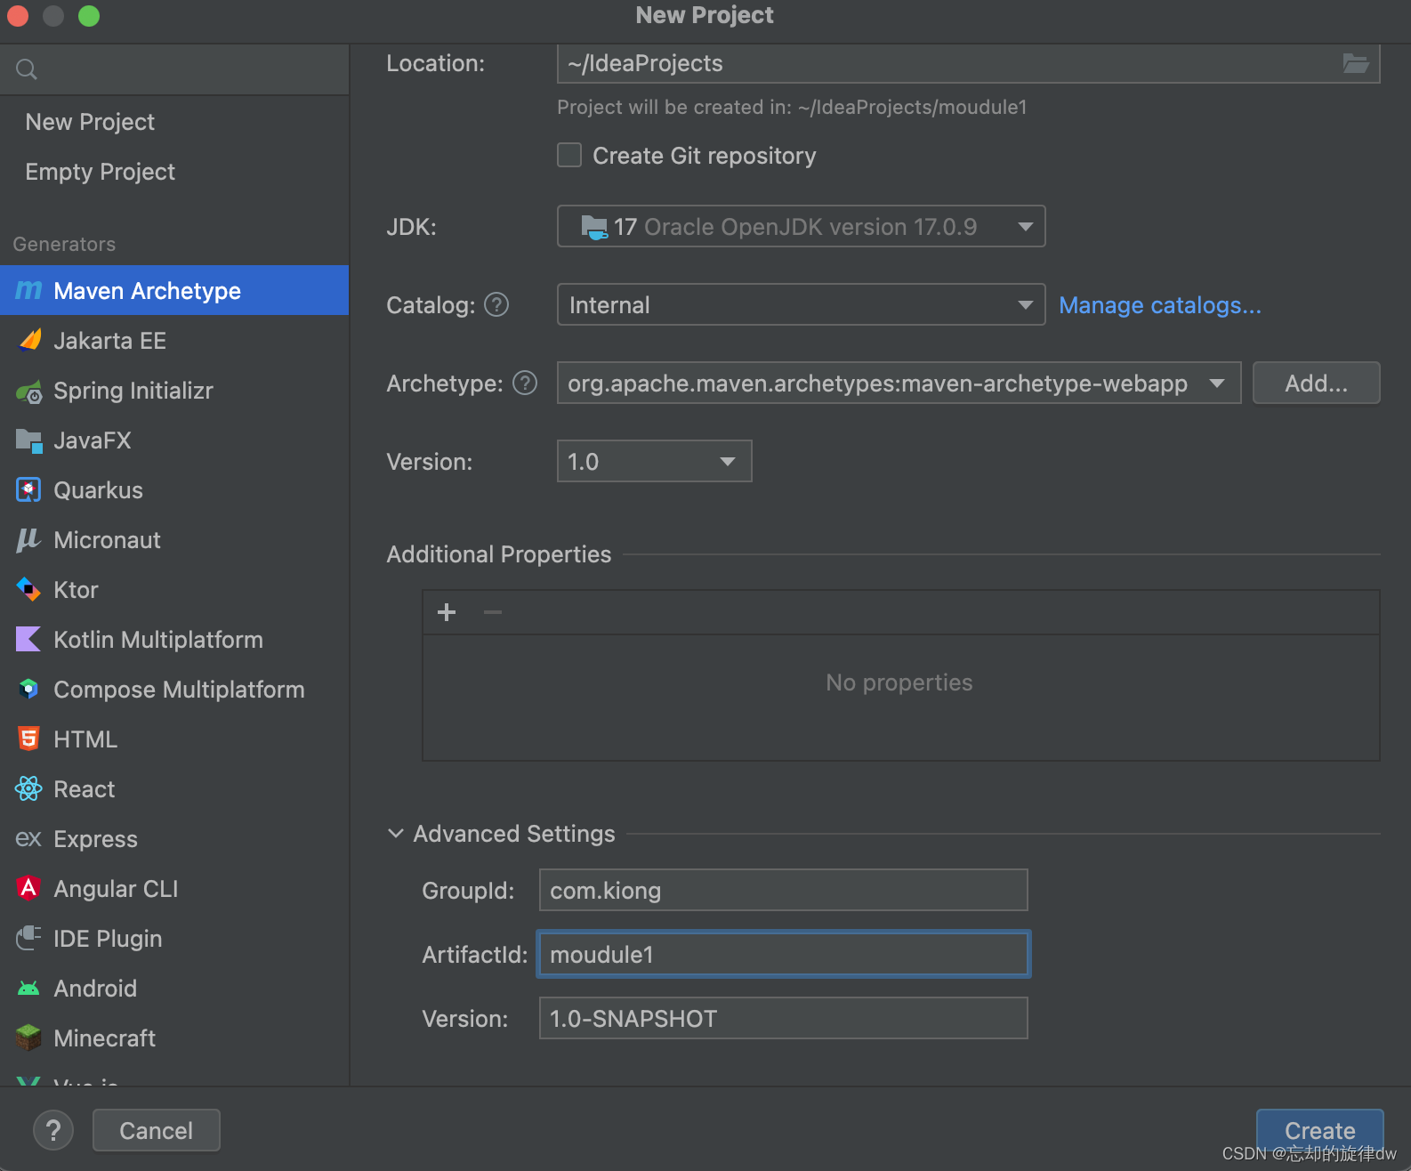Click the Quarkus logo icon
Image resolution: width=1411 pixels, height=1171 pixels.
click(28, 489)
